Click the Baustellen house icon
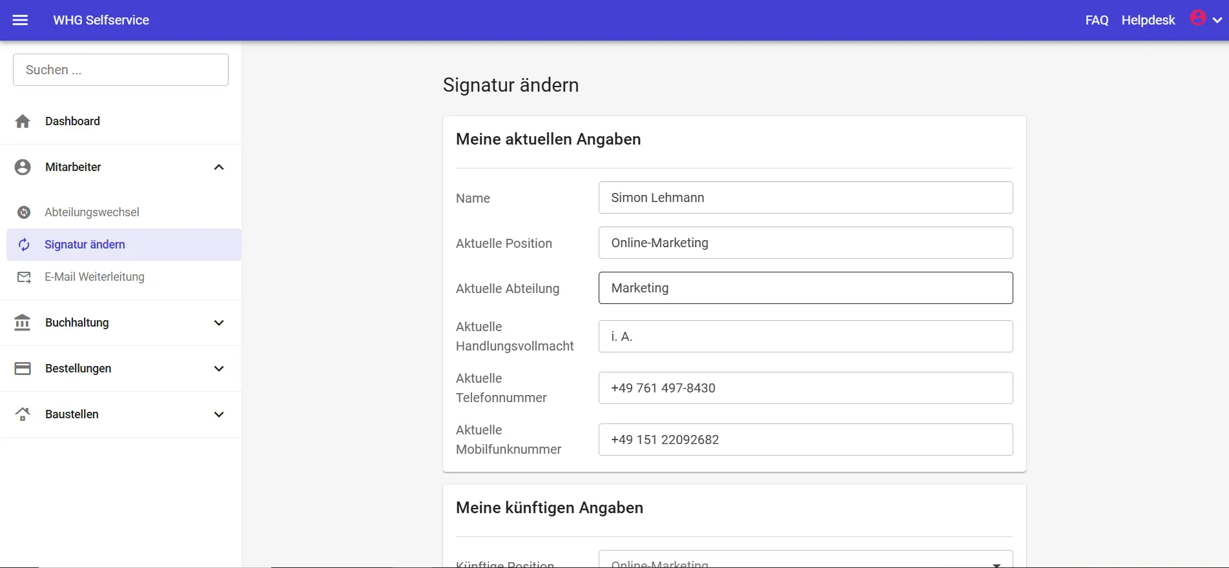Viewport: 1229px width, 568px height. 23,414
